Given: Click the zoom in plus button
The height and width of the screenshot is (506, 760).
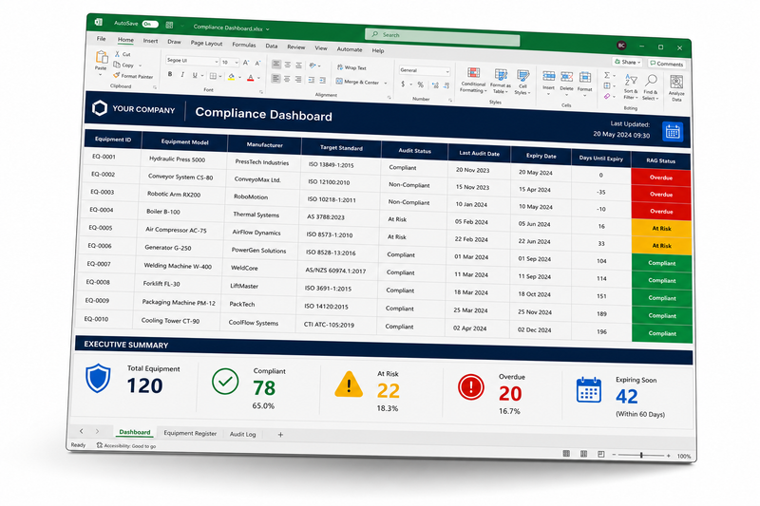Looking at the screenshot, I should click(x=669, y=456).
